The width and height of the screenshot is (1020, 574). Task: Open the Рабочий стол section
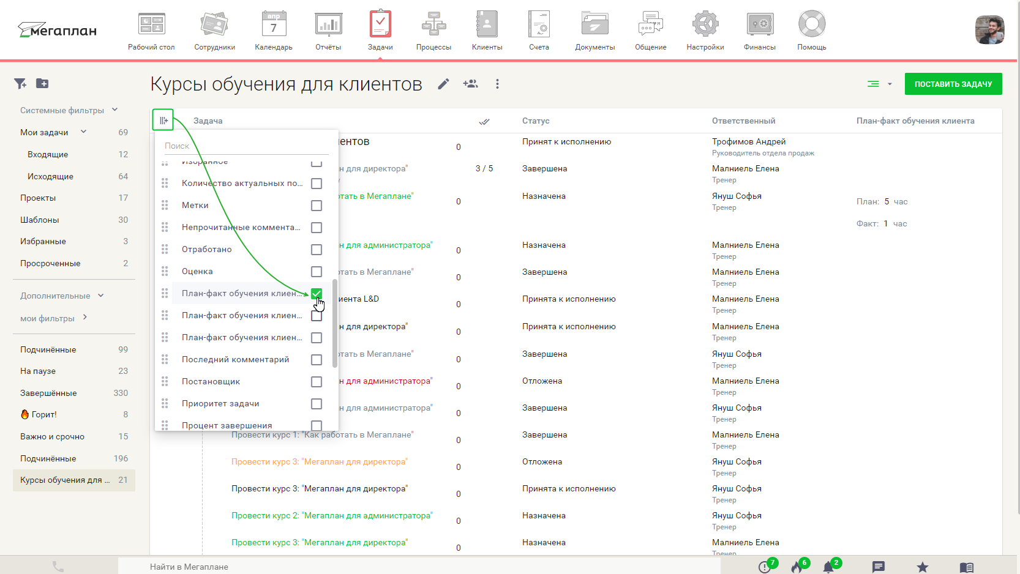point(151,31)
